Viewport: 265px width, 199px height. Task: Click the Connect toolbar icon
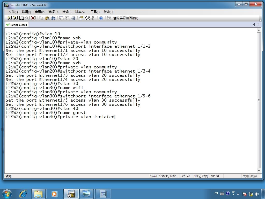point(10,18)
